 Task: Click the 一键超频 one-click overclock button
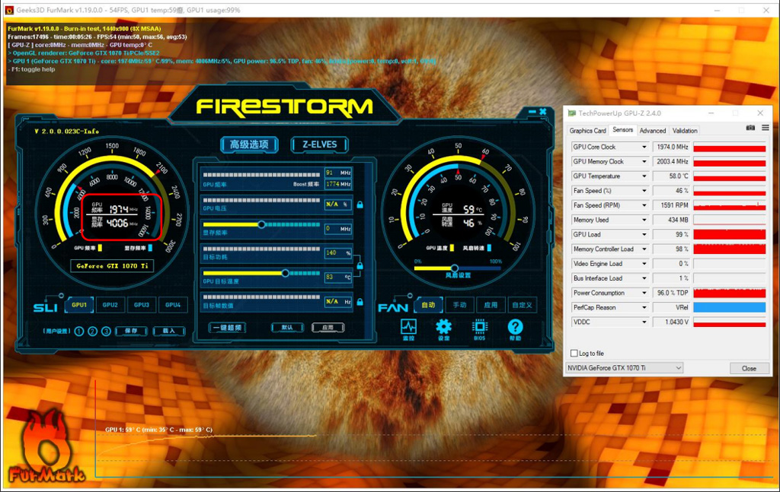pyautogui.click(x=227, y=328)
